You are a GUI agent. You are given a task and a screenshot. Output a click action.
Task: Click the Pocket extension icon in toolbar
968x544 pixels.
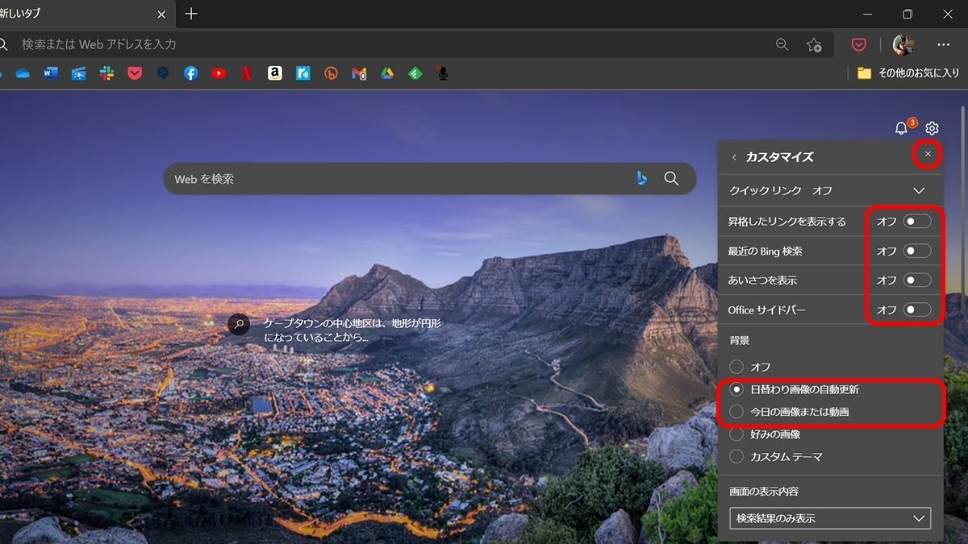(859, 45)
